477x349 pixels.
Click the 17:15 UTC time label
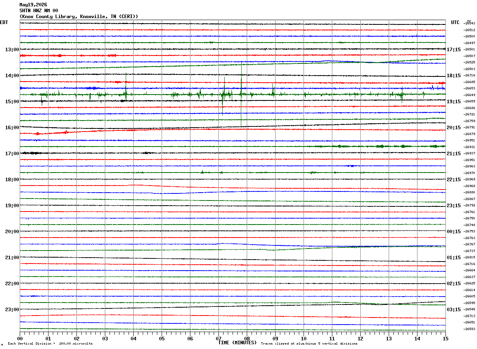click(453, 50)
